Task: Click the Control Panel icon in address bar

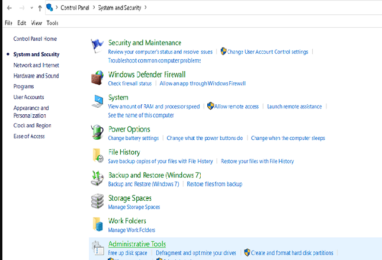Action: click(x=50, y=8)
